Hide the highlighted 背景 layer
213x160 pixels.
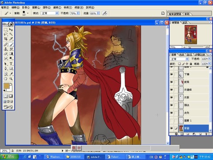(x=172, y=128)
